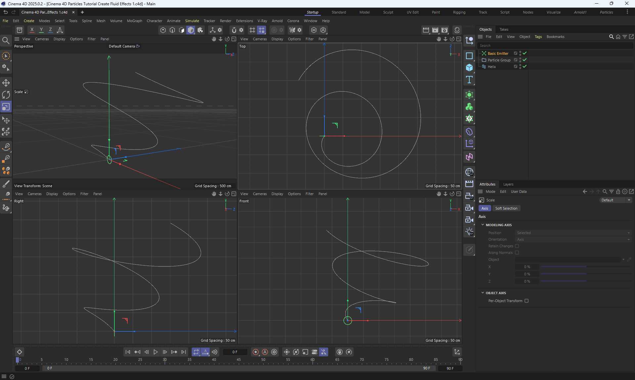Click the Helix object in the list
The width and height of the screenshot is (635, 380).
(x=491, y=67)
